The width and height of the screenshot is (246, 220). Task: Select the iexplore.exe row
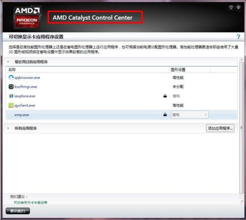pyautogui.click(x=122, y=96)
